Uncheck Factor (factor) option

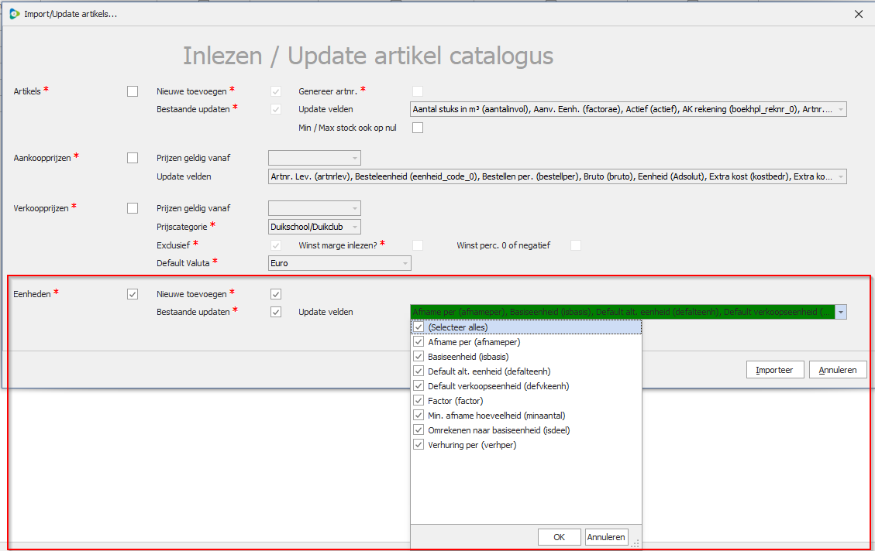point(419,401)
